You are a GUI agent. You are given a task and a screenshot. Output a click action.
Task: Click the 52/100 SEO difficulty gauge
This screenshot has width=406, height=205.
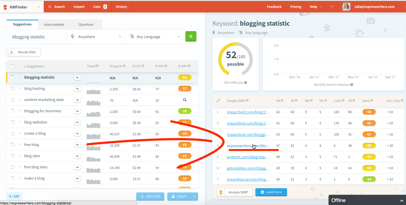pyautogui.click(x=235, y=59)
